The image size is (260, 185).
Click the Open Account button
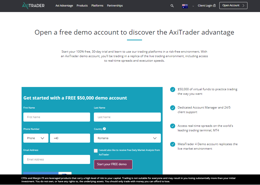click(233, 6)
